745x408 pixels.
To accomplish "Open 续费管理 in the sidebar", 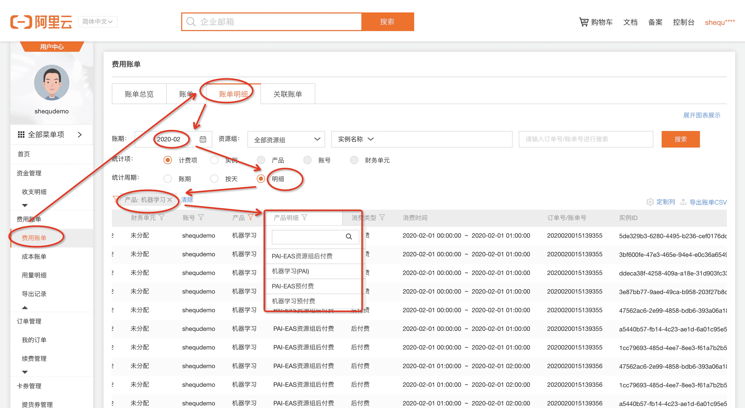I will 34,359.
